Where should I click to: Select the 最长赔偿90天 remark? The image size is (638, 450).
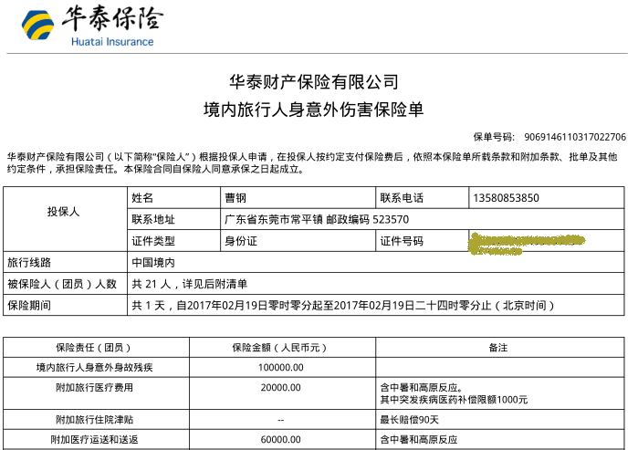pyautogui.click(x=410, y=420)
